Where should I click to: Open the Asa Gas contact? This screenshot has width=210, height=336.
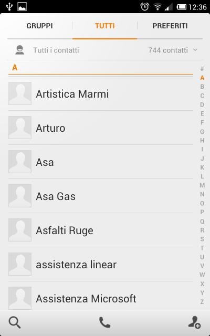point(101,196)
